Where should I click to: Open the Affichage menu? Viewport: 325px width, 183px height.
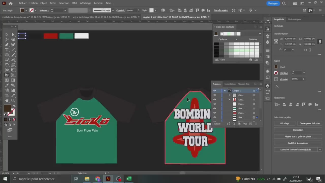click(86, 3)
